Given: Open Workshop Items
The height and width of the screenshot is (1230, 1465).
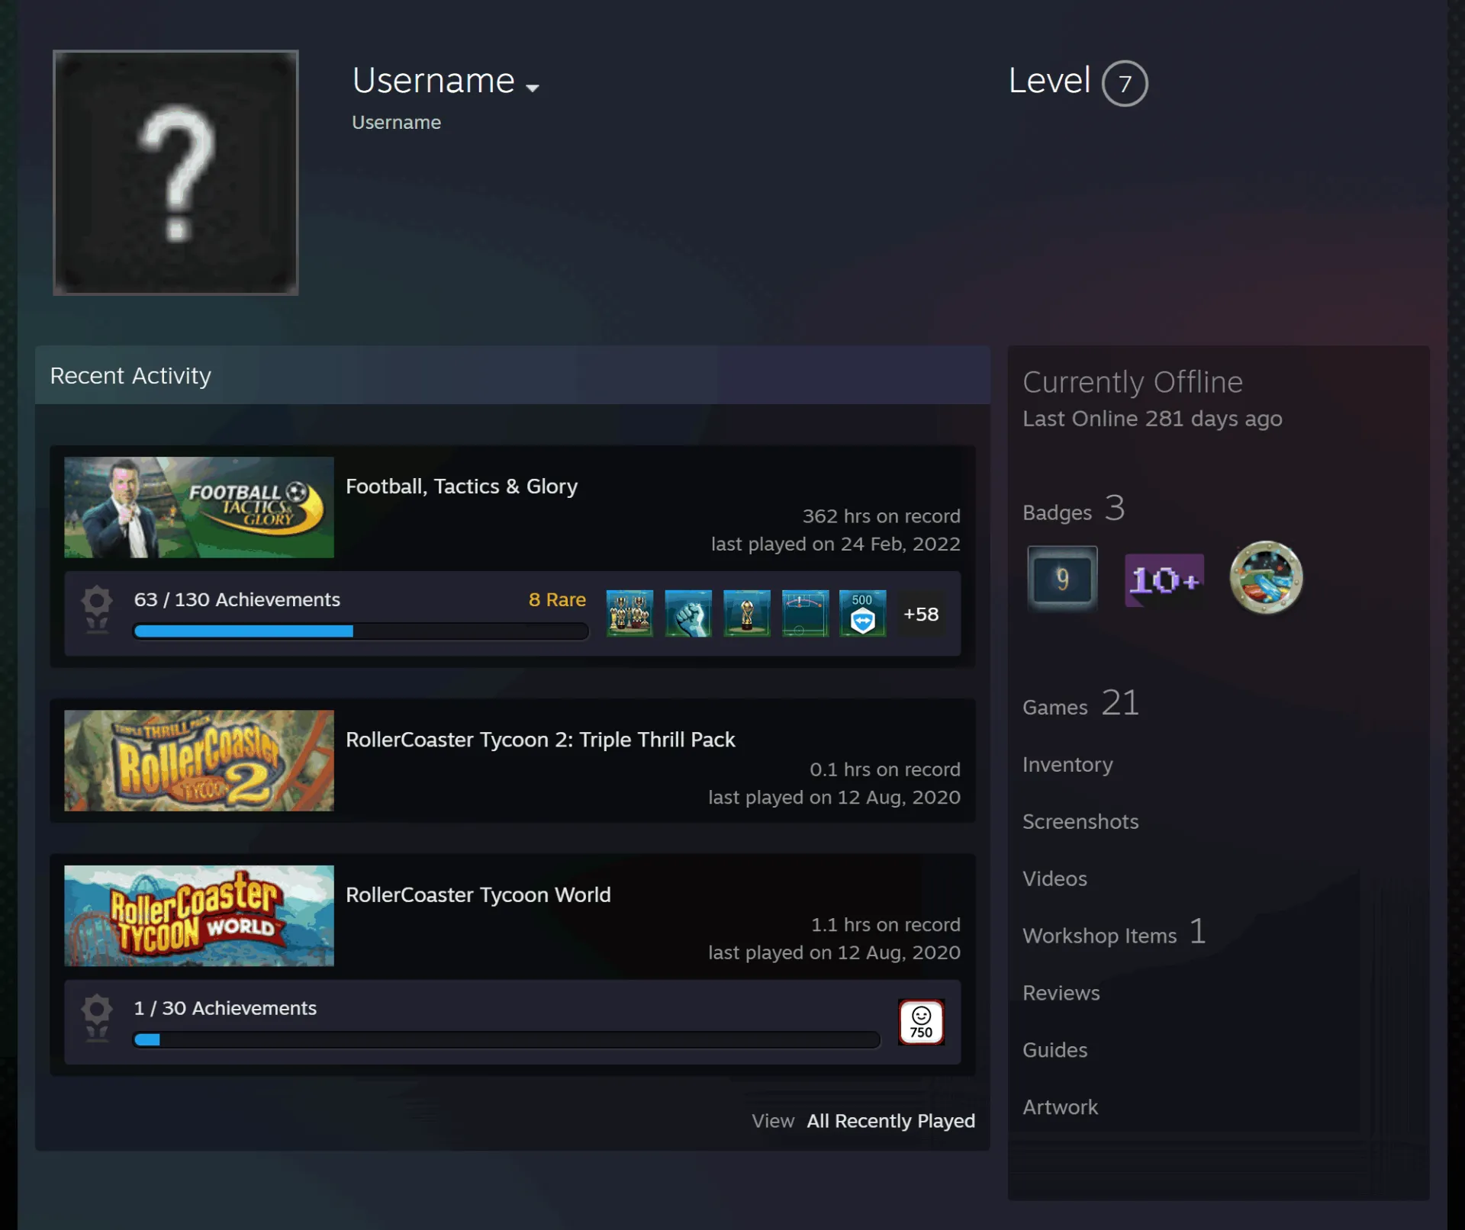Looking at the screenshot, I should [x=1115, y=933].
